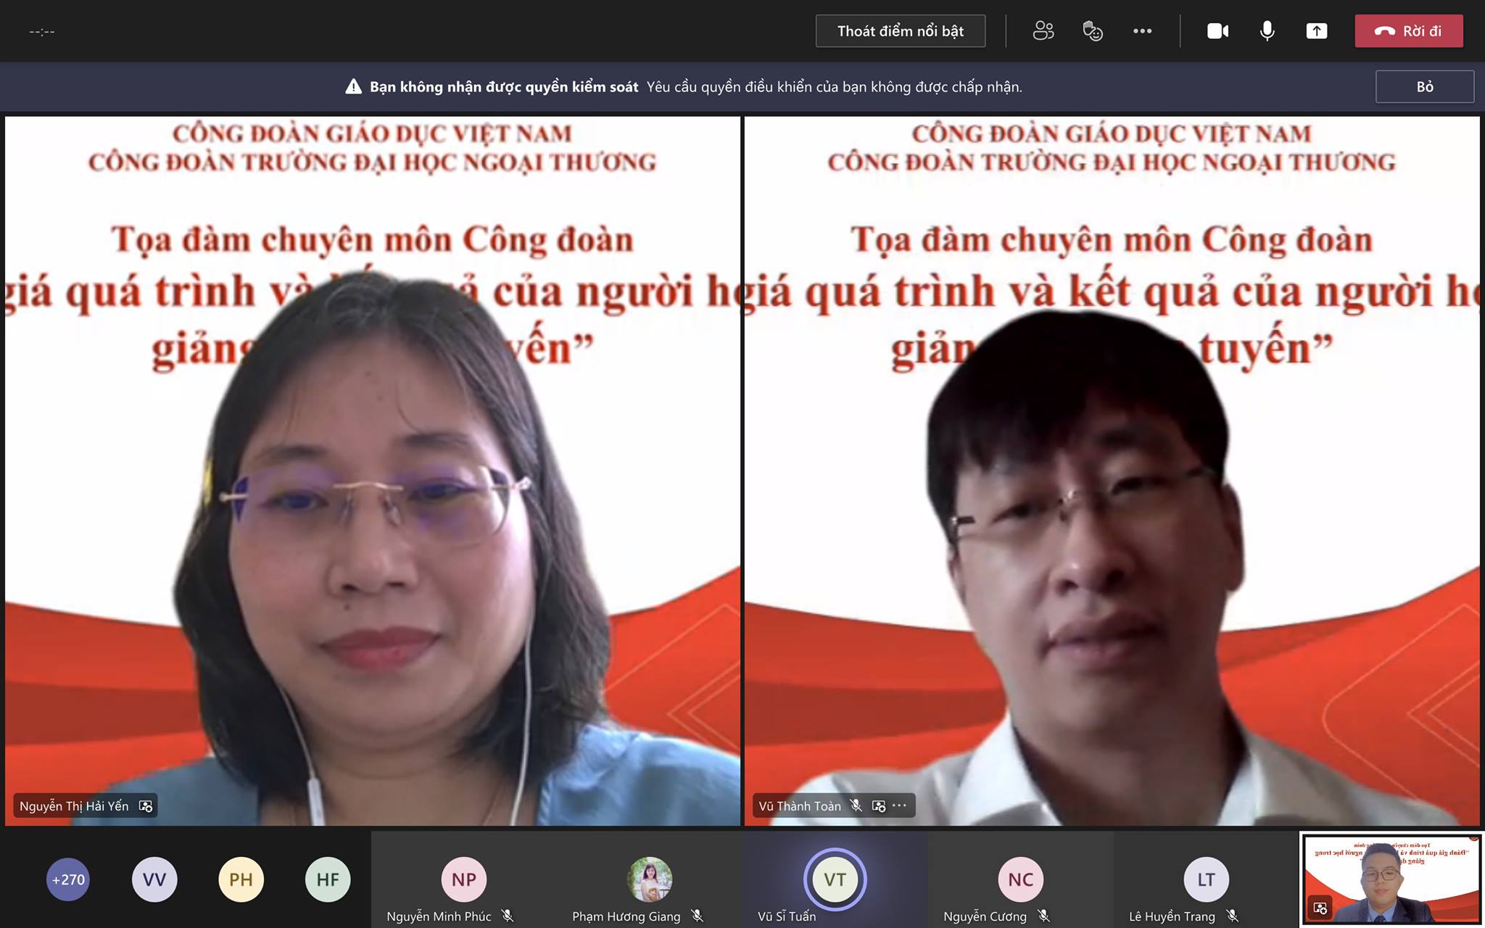Leave meeting with Rời đi button
Viewport: 1485px width, 928px height.
click(1408, 31)
